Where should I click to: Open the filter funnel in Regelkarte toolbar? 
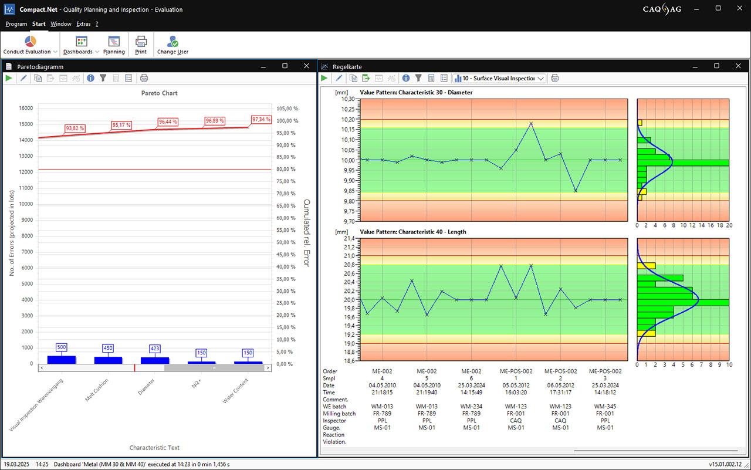pos(418,78)
